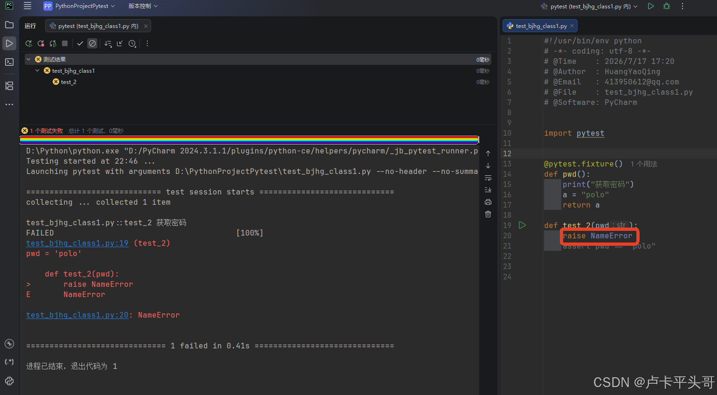The image size is (717, 395).
Task: Toggle showing passed tests
Action: click(x=80, y=43)
